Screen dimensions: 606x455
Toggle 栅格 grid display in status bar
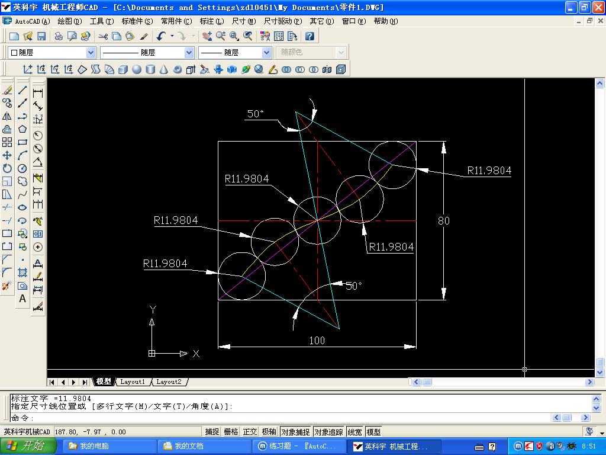(231, 432)
